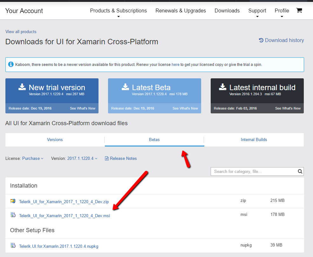Open the Profile menu

tap(282, 11)
